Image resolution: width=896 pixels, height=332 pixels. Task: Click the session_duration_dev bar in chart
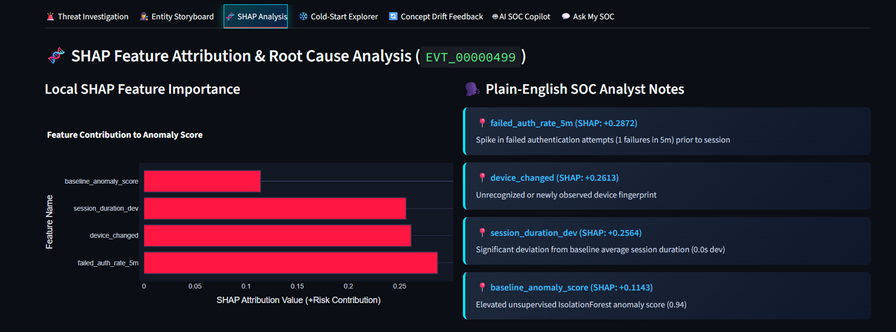(x=275, y=209)
